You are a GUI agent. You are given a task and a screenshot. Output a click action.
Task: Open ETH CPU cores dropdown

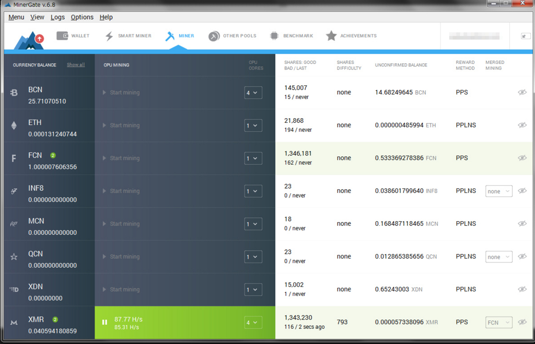point(253,125)
